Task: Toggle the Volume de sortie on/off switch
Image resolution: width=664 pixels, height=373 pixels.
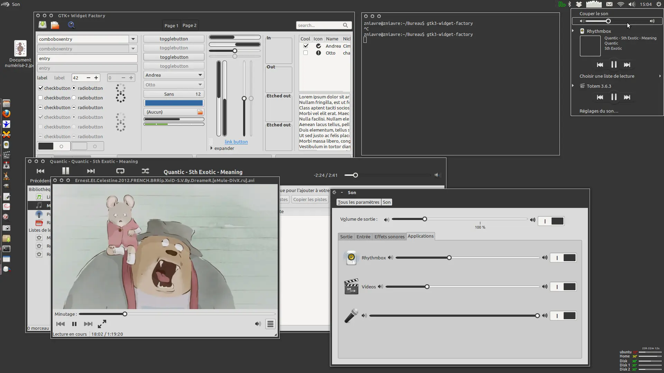Action: (551, 221)
